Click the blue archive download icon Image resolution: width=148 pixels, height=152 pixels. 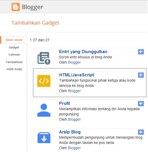[44, 138]
